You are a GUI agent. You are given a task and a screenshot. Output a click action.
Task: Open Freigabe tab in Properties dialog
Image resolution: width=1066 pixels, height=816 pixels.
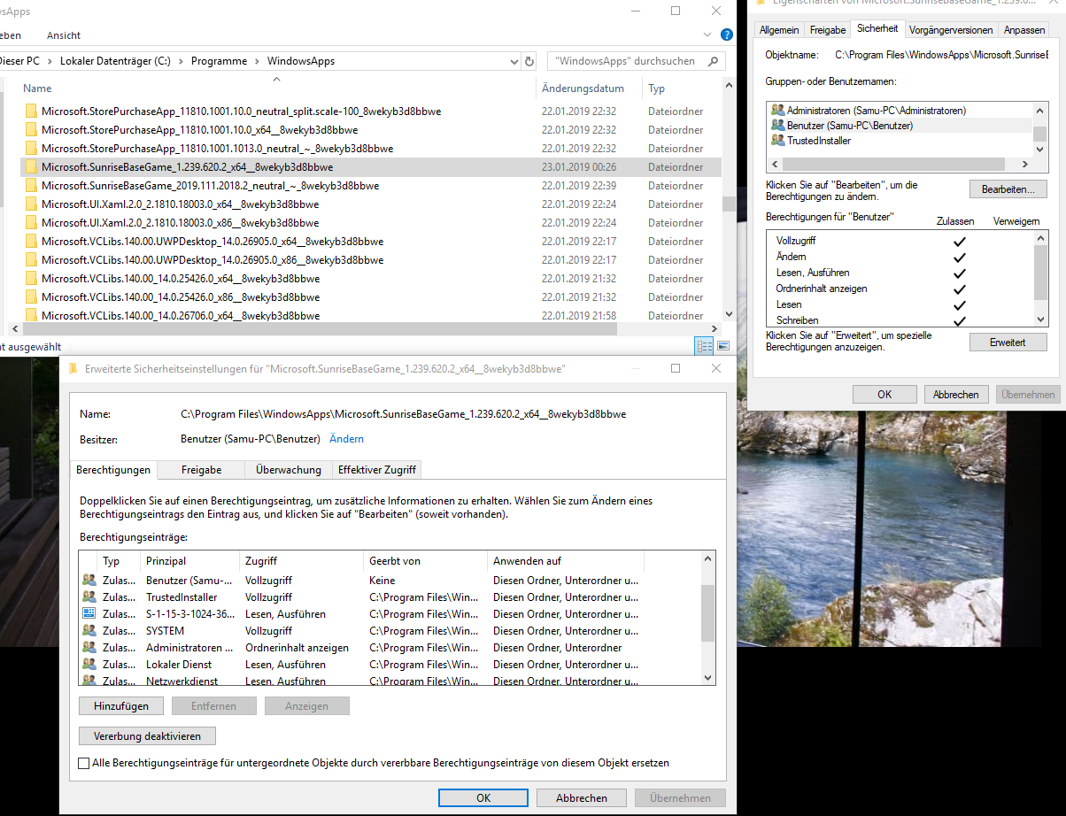click(828, 29)
